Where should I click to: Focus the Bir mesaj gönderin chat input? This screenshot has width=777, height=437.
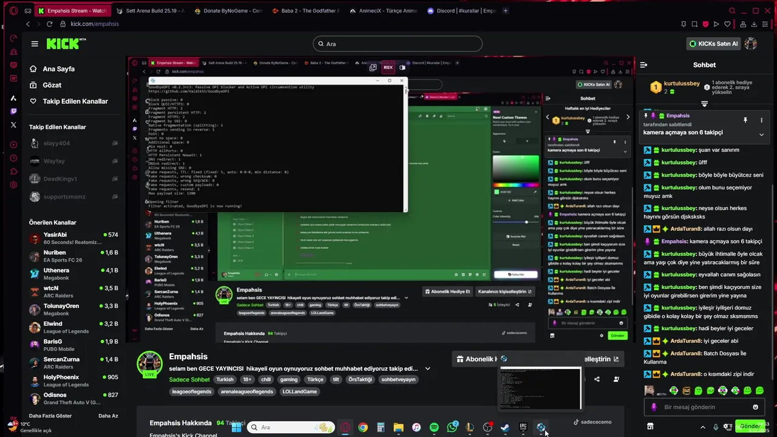[704, 407]
